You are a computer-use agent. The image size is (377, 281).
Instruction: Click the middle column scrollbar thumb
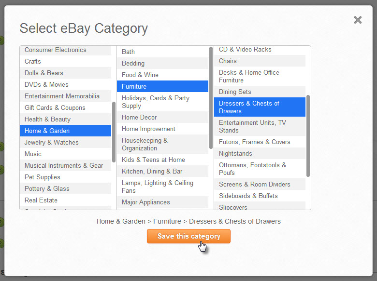tap(211, 97)
